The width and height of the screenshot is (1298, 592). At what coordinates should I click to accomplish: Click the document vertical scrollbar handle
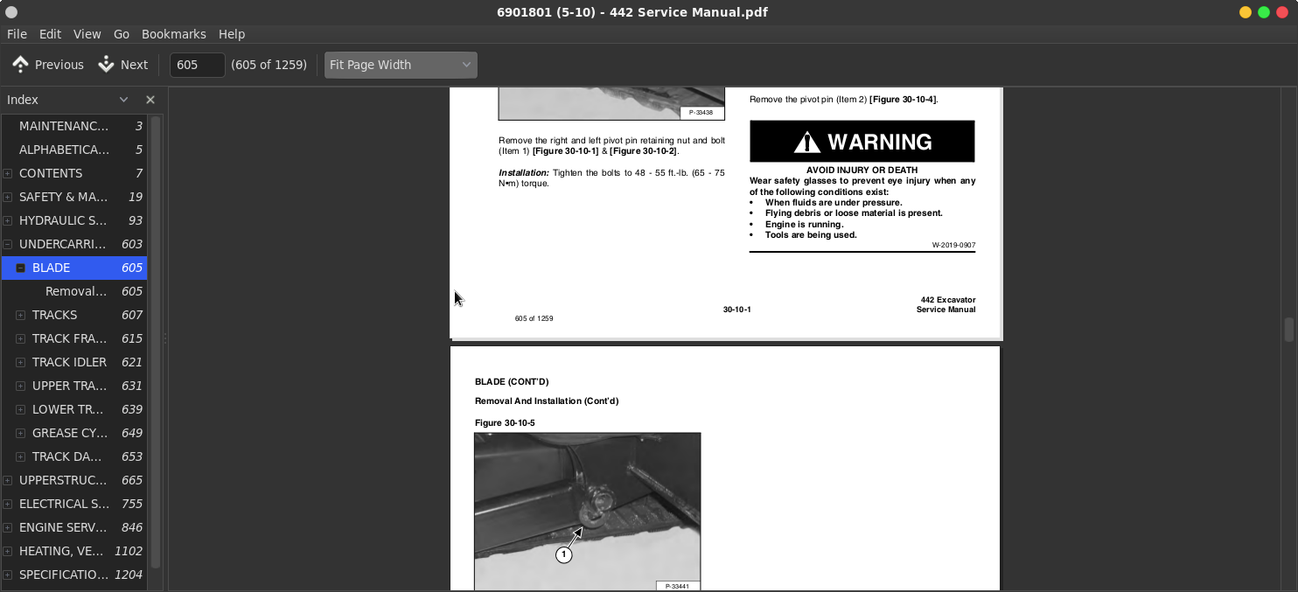coord(1288,330)
